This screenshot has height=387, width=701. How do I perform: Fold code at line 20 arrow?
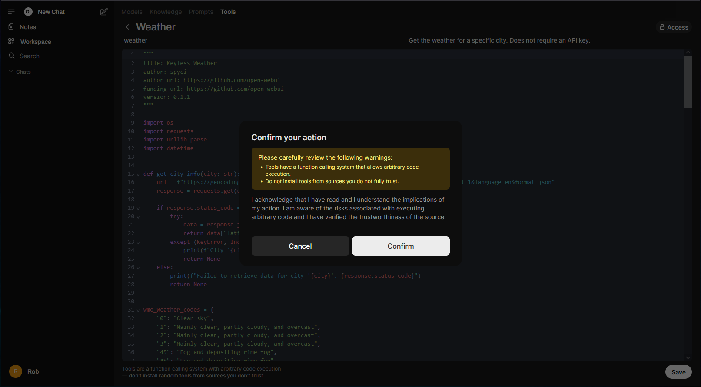click(x=138, y=217)
